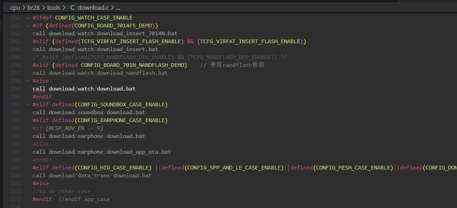Fold the #else region at line 158
The height and width of the screenshot is (208, 457).
pyautogui.click(x=27, y=81)
